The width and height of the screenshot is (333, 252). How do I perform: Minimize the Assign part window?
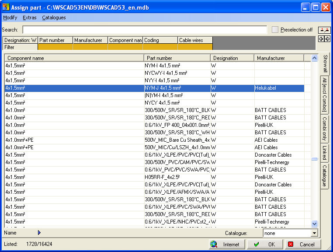click(x=305, y=7)
